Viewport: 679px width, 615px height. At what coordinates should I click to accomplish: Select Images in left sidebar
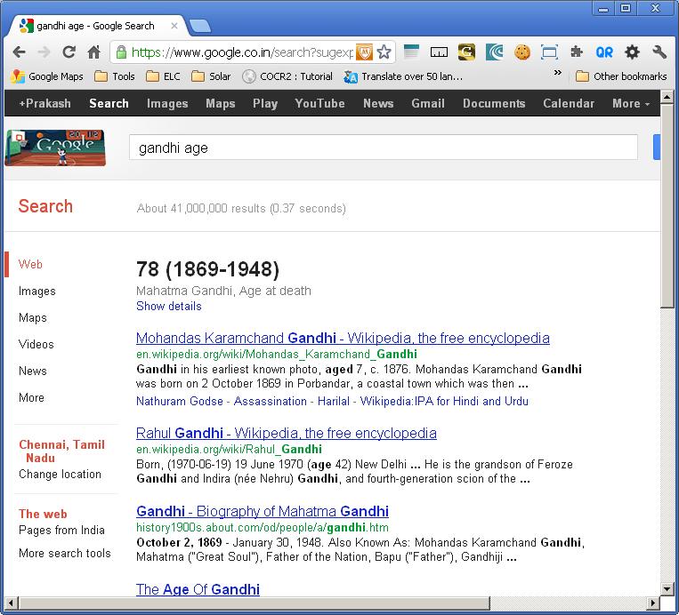coord(37,292)
